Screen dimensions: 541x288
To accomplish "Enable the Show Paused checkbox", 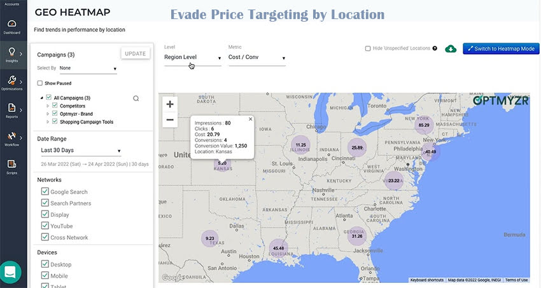I will [x=40, y=83].
